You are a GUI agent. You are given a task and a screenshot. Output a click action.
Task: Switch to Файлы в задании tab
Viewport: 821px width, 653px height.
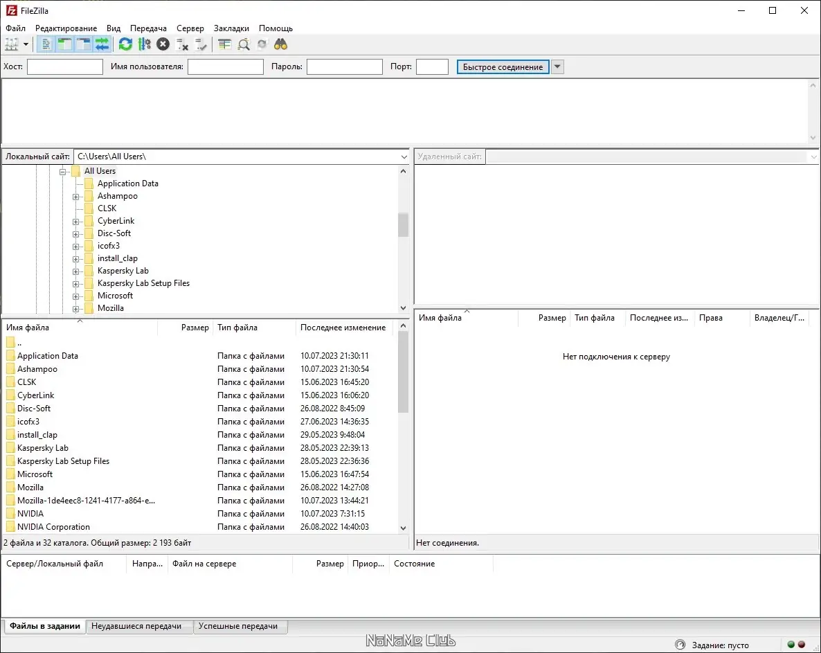(45, 626)
